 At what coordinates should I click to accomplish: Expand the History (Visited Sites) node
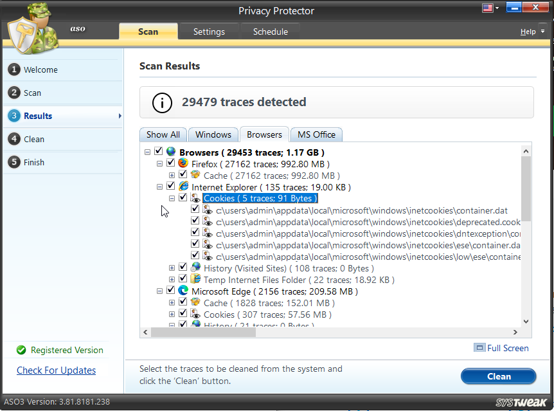point(172,268)
